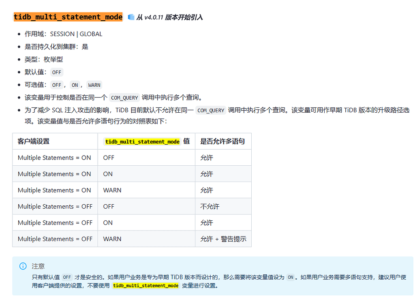The image size is (415, 297).
Task: Click the blue info icon in the 注意 box
Action: pyautogui.click(x=23, y=266)
